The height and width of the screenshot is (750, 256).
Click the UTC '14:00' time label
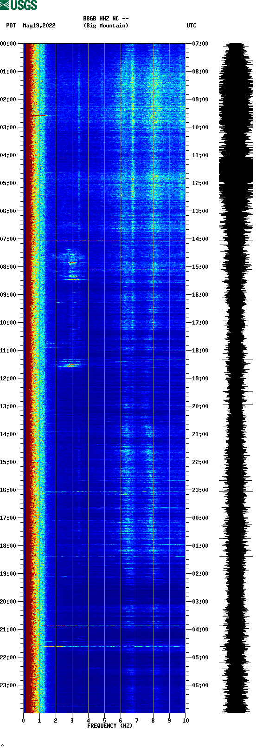[200, 239]
